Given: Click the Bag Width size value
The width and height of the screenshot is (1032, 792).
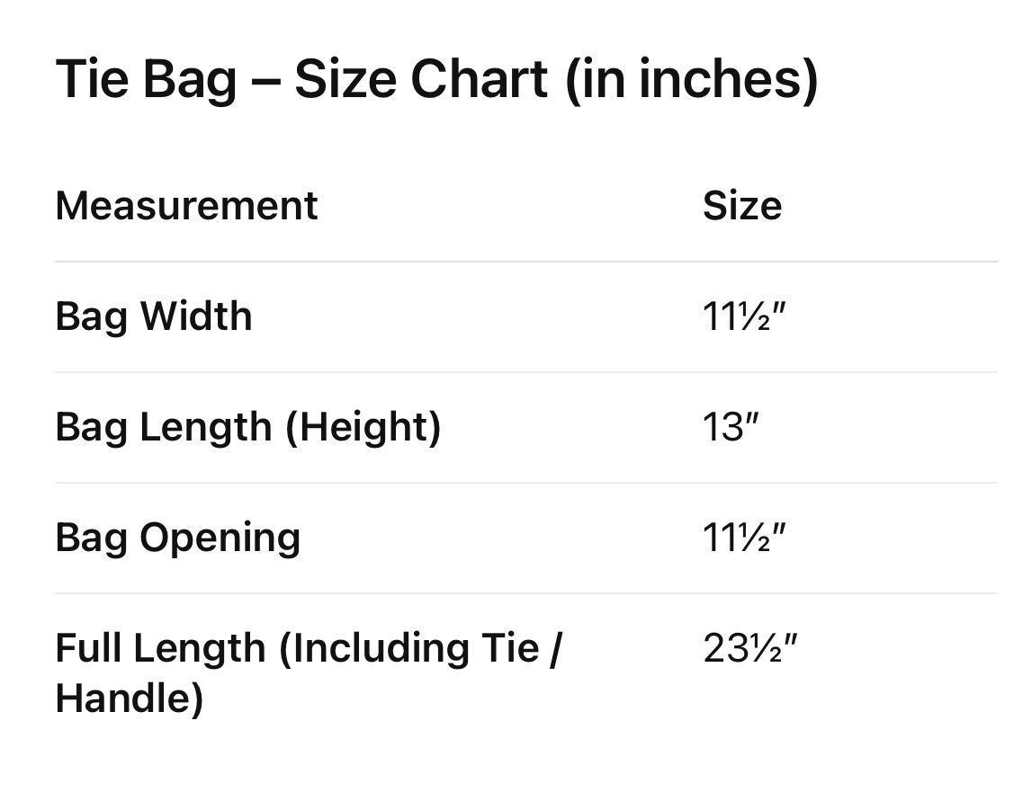Looking at the screenshot, I should tap(744, 316).
